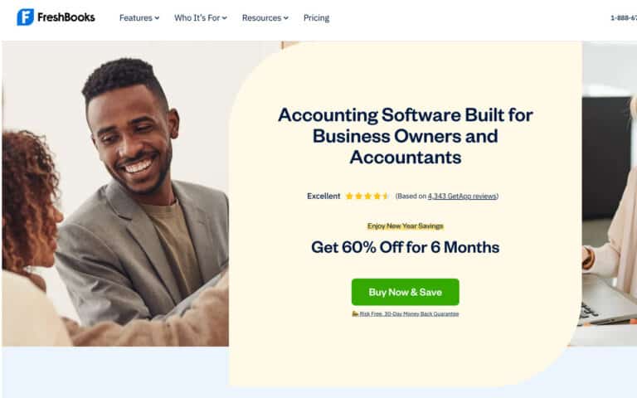Click the Enjoy New Year Savings highlighted label
This screenshot has width=637, height=398.
pos(405,226)
